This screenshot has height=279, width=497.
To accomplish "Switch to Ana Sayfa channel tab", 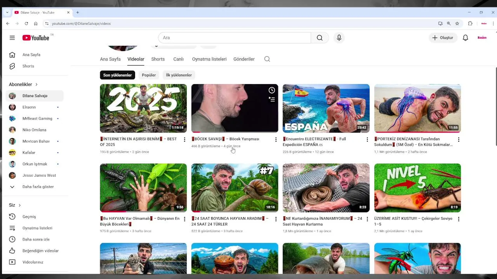I will 110,59.
